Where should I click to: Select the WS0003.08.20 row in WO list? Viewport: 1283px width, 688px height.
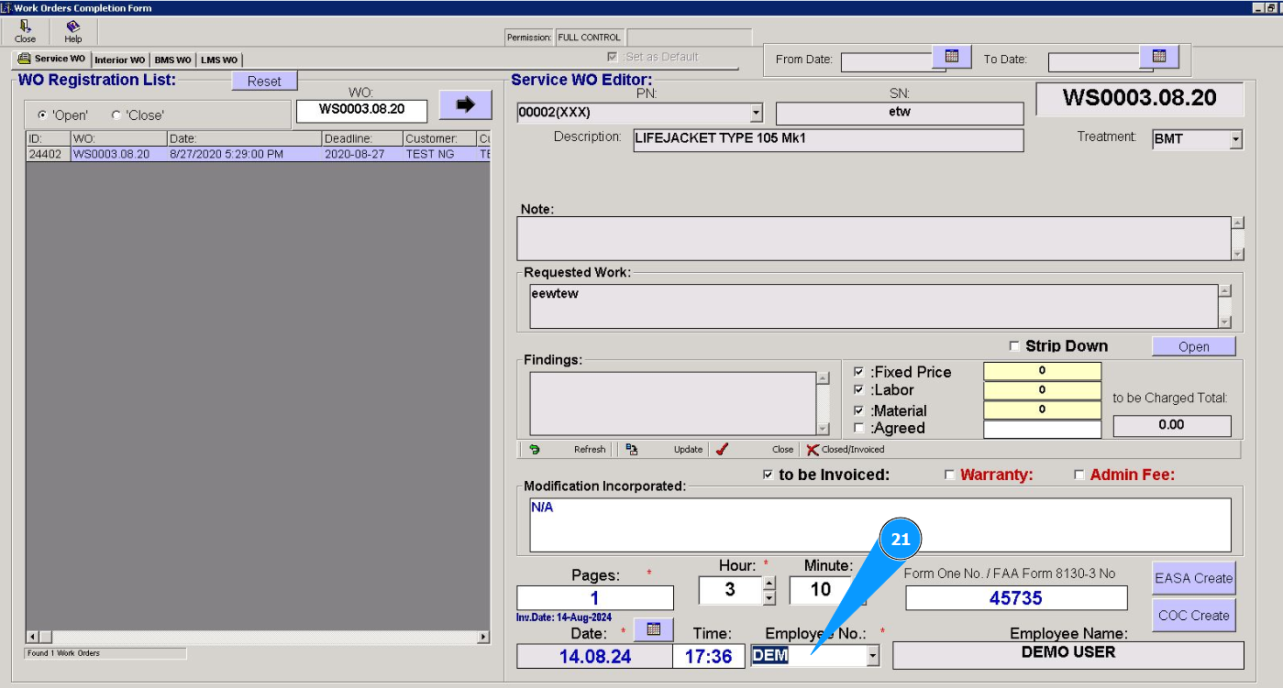click(x=258, y=154)
